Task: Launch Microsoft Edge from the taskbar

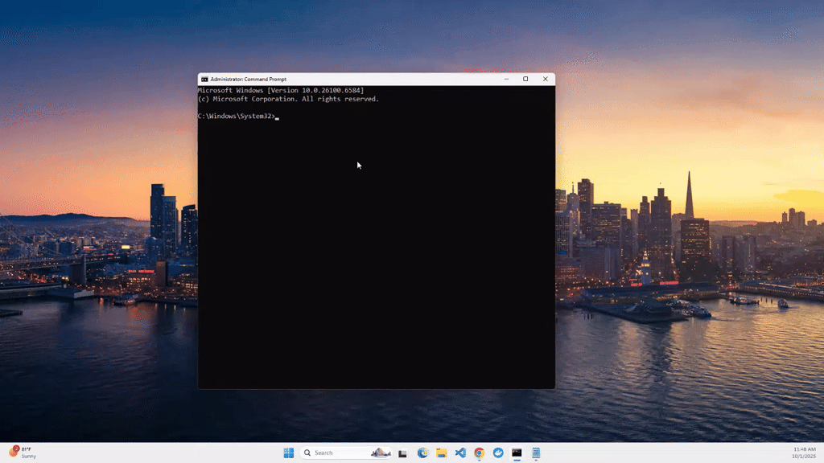Action: 422,453
